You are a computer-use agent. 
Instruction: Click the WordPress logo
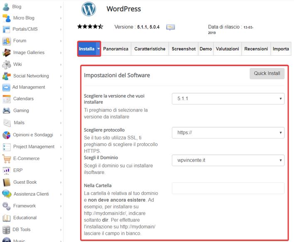[88, 9]
